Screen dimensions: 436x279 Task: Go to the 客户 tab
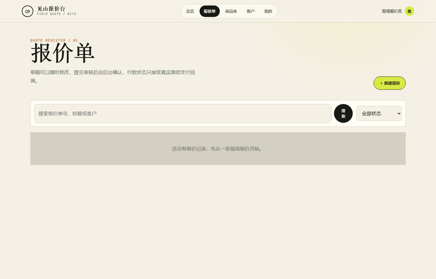pos(250,11)
